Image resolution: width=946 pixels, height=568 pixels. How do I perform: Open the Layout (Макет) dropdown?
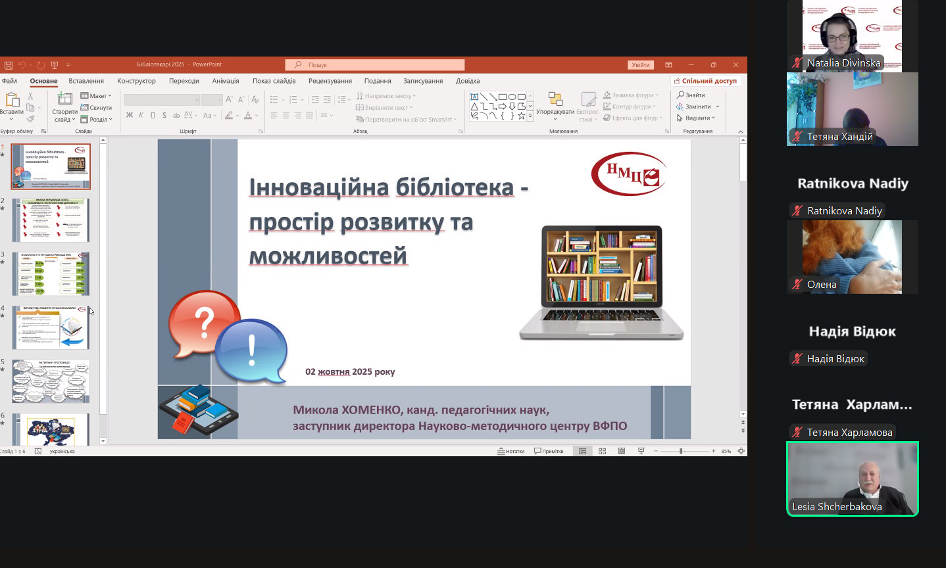96,96
